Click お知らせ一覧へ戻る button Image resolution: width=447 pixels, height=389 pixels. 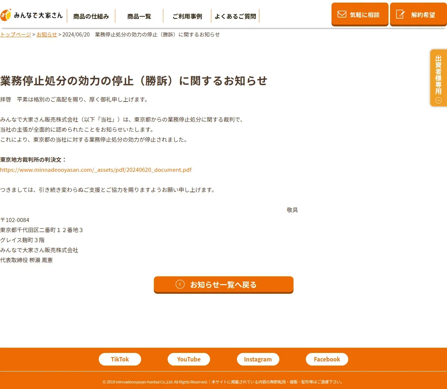[x=223, y=285]
